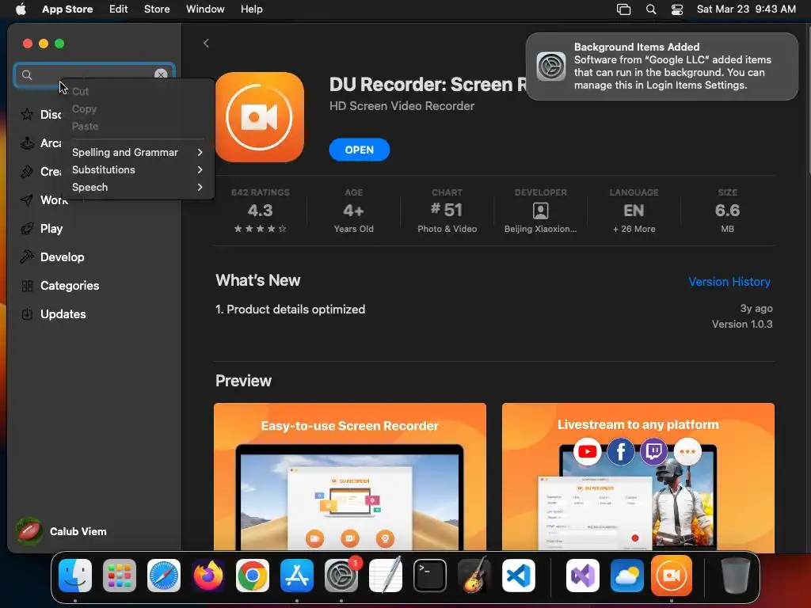The width and height of the screenshot is (811, 608).
Task: Open DU Recorder from the Dock
Action: pyautogui.click(x=672, y=576)
